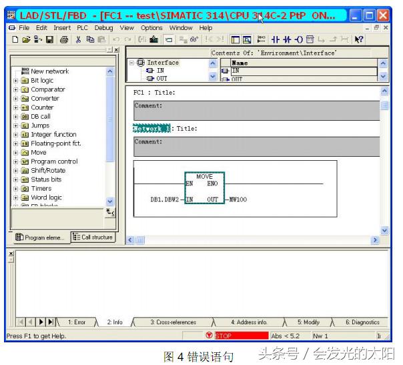Click the small icon under the element tree
The width and height of the screenshot is (403, 365).
[111, 213]
